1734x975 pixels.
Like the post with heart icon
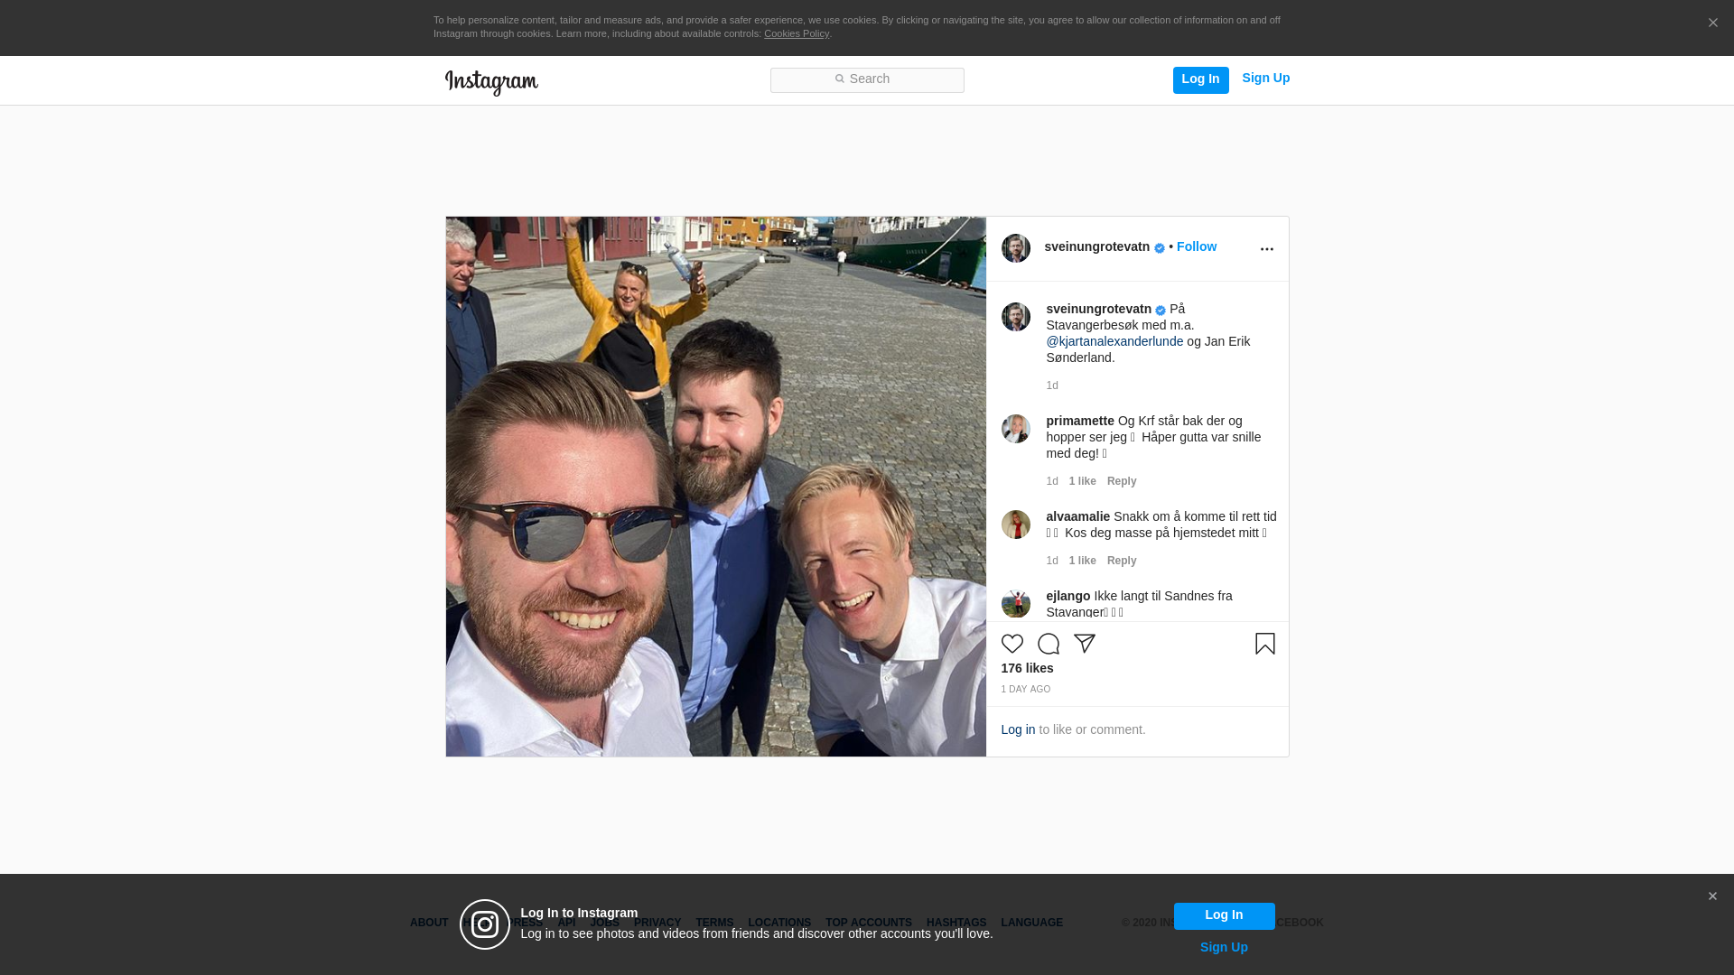tap(1011, 644)
